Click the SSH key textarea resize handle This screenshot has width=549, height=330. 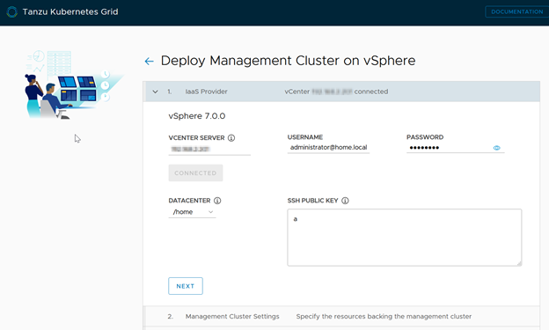coord(519,263)
